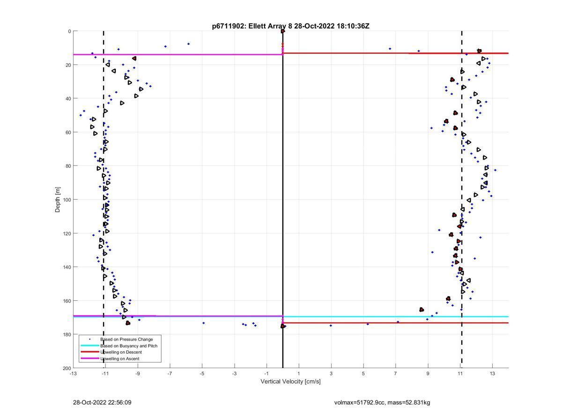This screenshot has height=414, width=562.
Task: Click the velocity tick label '-11'
Action: pyautogui.click(x=105, y=374)
